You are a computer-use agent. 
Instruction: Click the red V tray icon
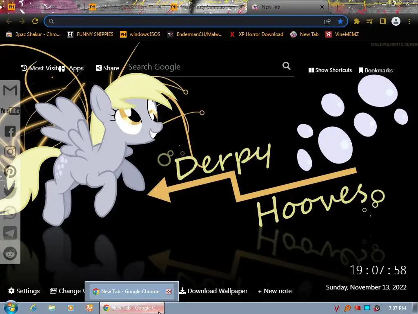tap(337, 308)
